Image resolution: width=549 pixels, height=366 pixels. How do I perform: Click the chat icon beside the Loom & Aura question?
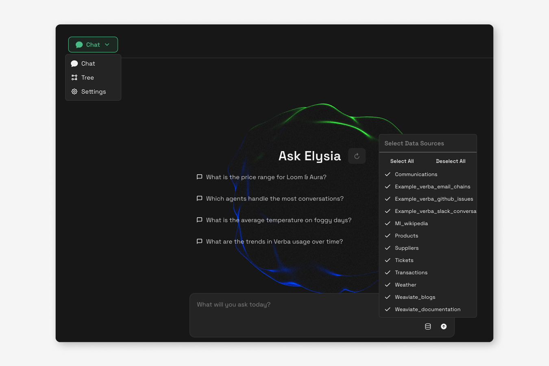click(x=199, y=177)
